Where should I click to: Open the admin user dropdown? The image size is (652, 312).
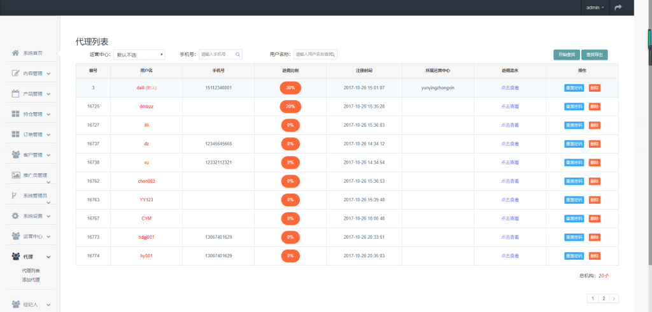coord(595,8)
